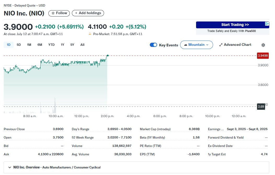This screenshot has height=175, width=275.
Task: Click the Ask value 4.1300 x 220600
Action: 51,154
